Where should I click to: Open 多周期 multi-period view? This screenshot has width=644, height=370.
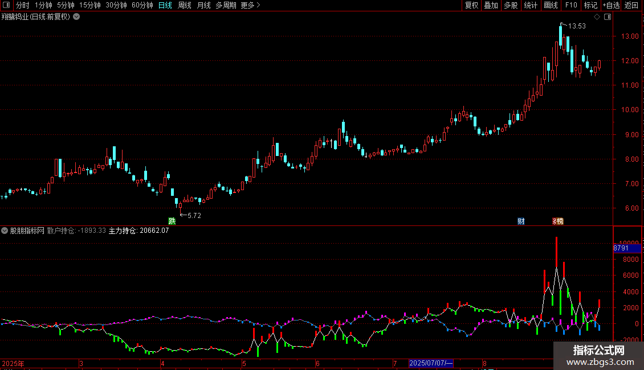click(226, 5)
